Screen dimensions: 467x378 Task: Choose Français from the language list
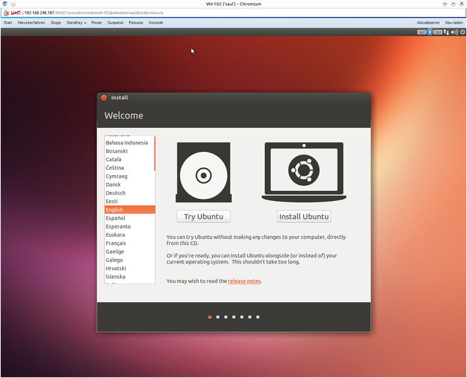116,243
